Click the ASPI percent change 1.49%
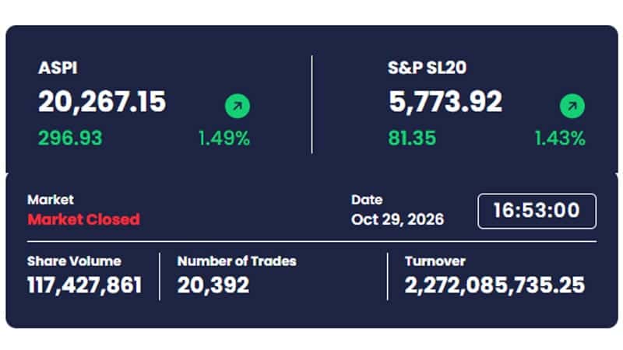This screenshot has height=350, width=623. click(x=224, y=138)
